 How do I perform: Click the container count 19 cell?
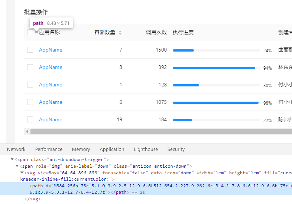120,119
